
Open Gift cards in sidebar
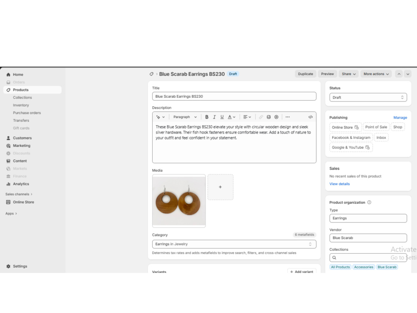[21, 128]
